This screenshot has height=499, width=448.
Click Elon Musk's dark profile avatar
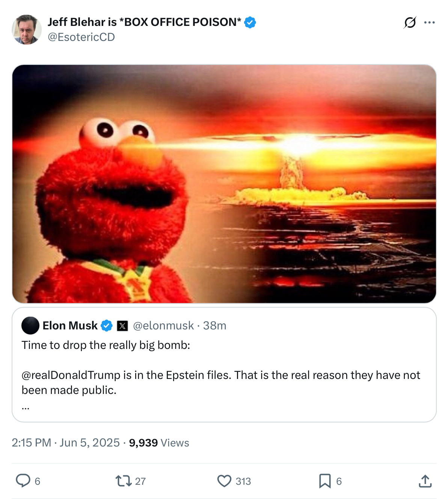(30, 325)
